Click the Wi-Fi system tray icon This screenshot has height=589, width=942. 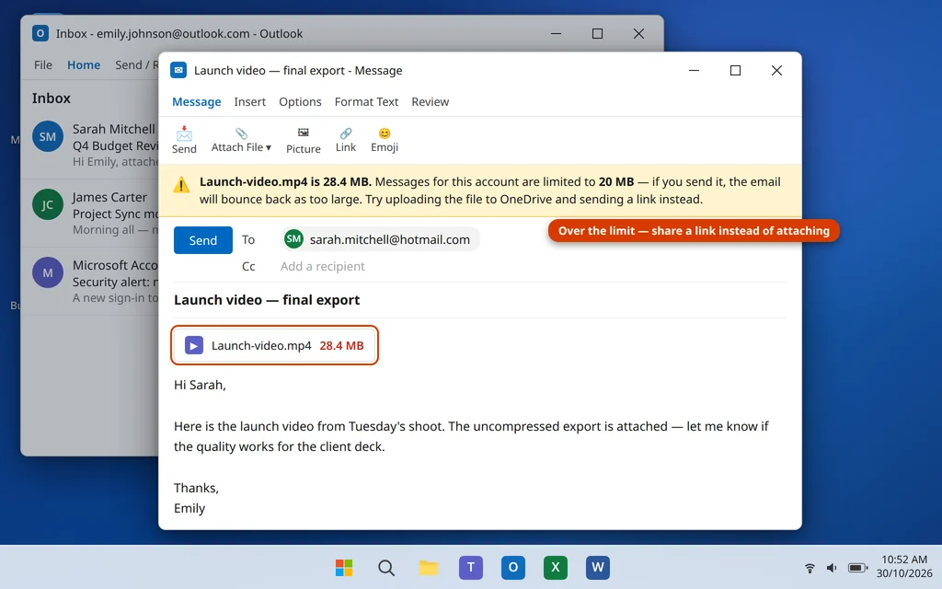click(810, 567)
